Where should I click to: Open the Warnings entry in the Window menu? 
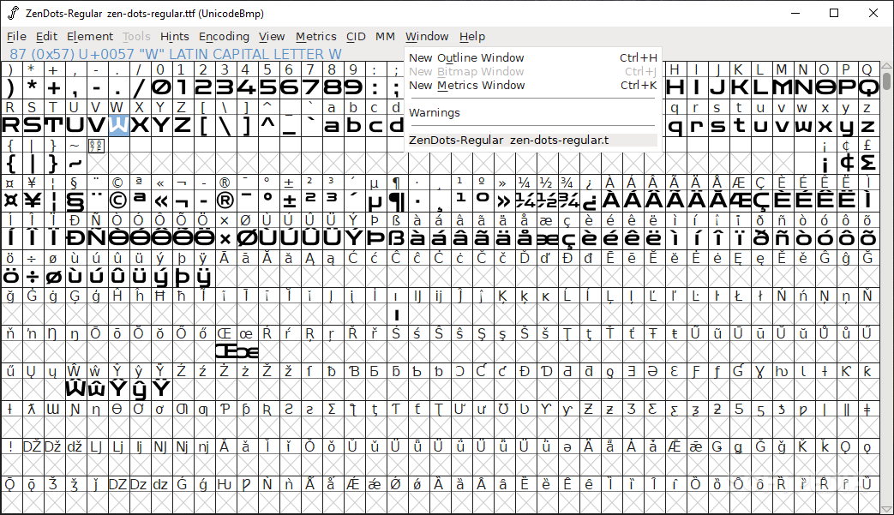[532, 113]
